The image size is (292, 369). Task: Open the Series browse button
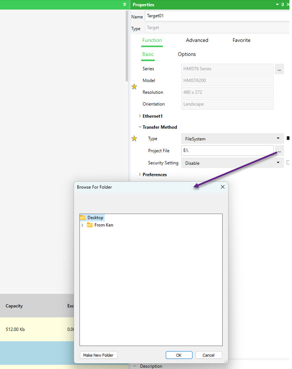pyautogui.click(x=279, y=69)
